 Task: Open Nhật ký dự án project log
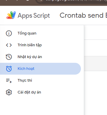tap(40, 57)
